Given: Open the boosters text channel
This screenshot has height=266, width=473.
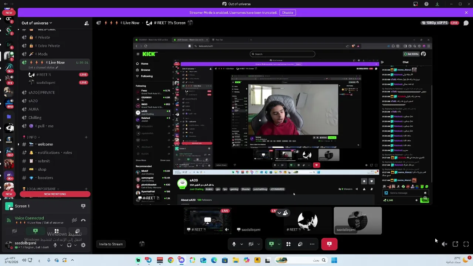Looking at the screenshot, I should (x=55, y=178).
